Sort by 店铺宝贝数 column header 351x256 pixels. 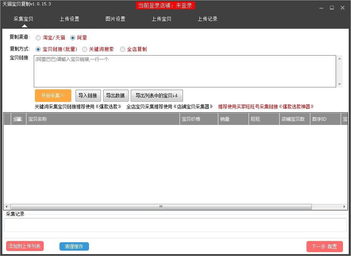(x=295, y=119)
